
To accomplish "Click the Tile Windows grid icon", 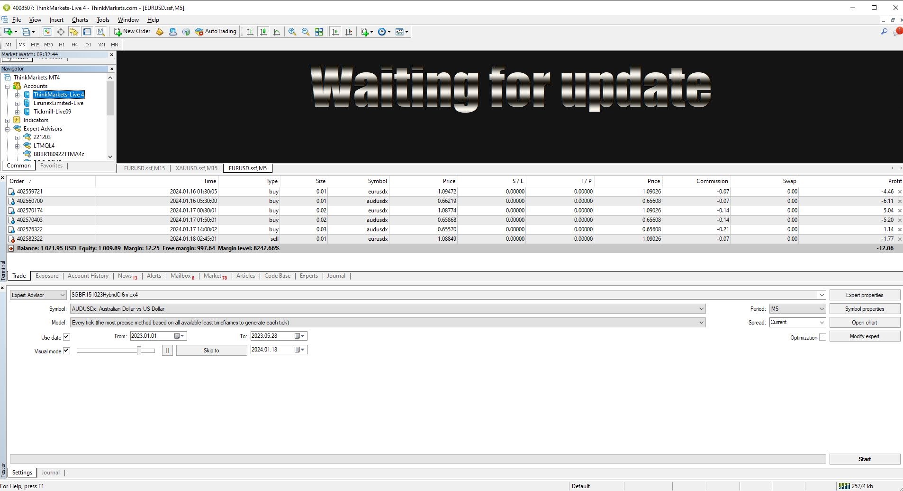I will pos(319,32).
